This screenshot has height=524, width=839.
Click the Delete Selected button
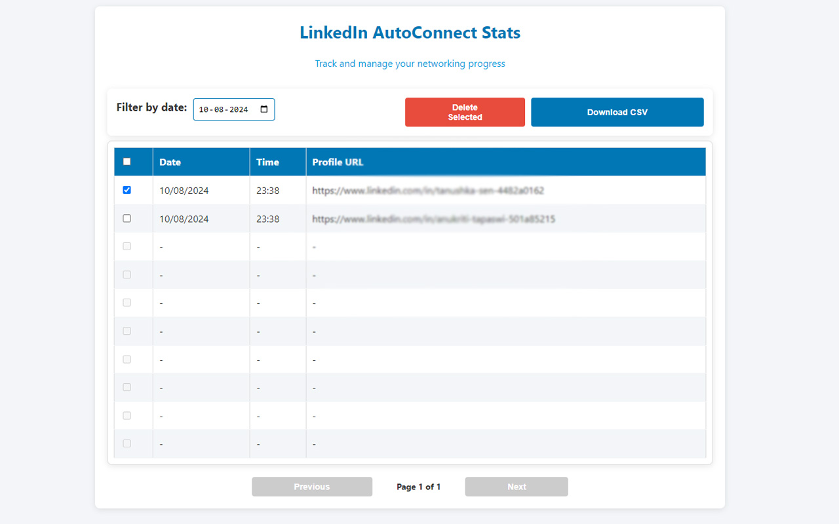click(x=465, y=112)
